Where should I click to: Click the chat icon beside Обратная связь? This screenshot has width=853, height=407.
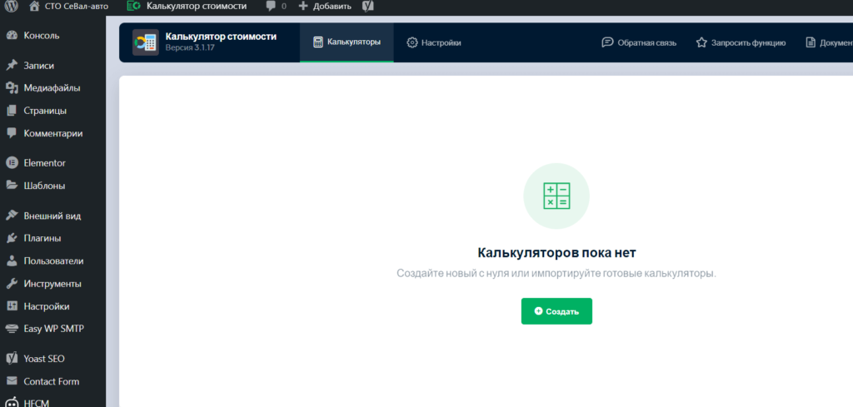point(607,42)
